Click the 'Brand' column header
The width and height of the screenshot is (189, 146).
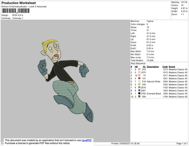(x=172, y=67)
